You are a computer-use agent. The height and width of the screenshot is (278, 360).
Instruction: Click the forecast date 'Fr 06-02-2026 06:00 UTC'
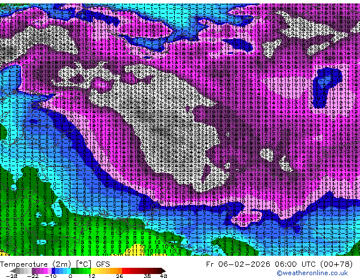click(262, 264)
